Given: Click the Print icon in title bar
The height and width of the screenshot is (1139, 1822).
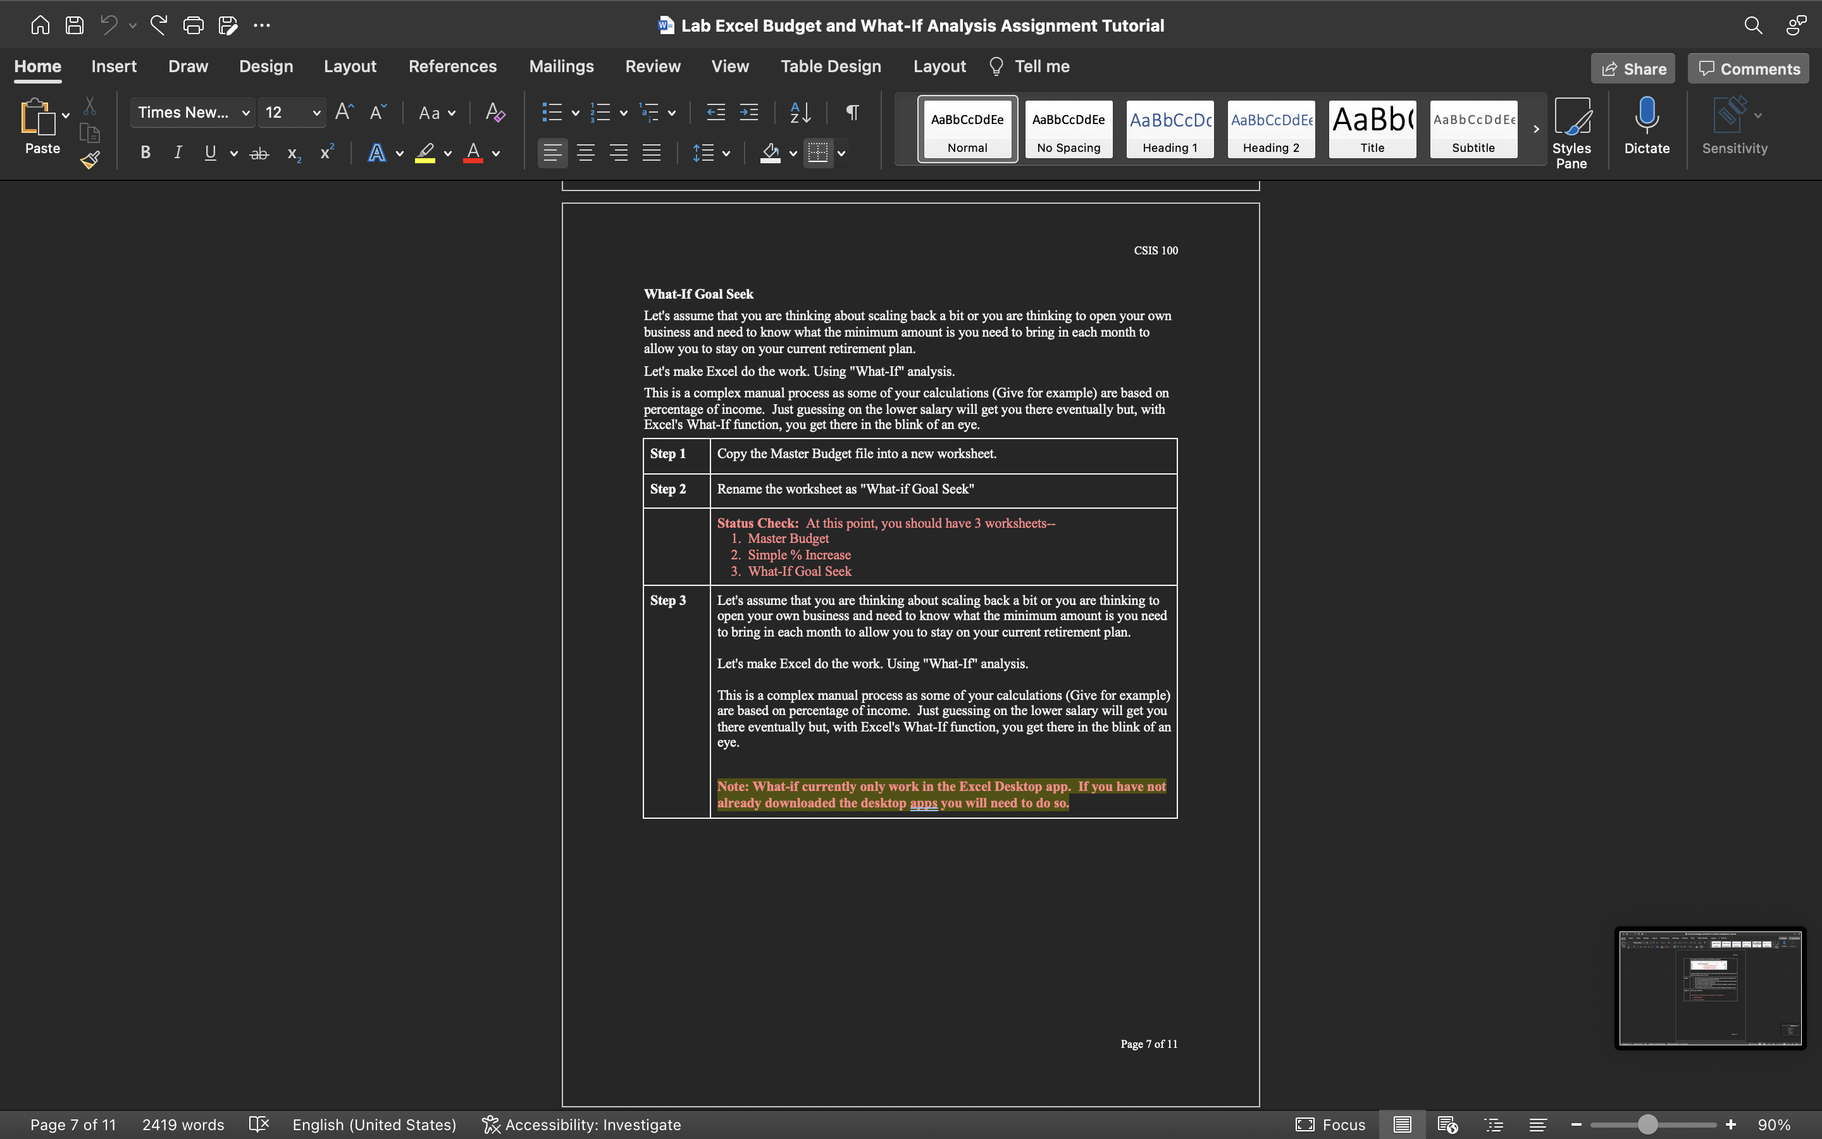Looking at the screenshot, I should (x=194, y=25).
